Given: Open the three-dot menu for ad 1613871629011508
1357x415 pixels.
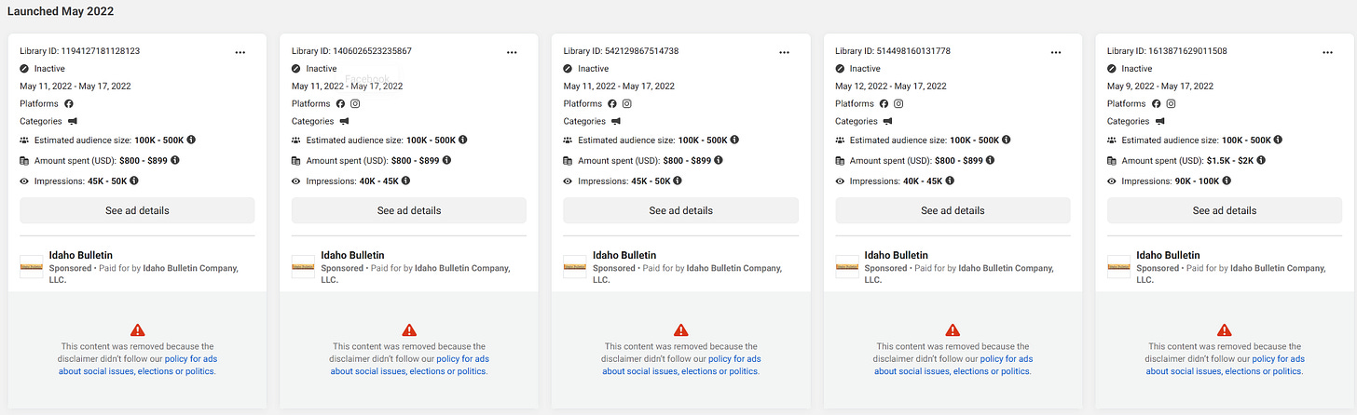Looking at the screenshot, I should 1328,53.
